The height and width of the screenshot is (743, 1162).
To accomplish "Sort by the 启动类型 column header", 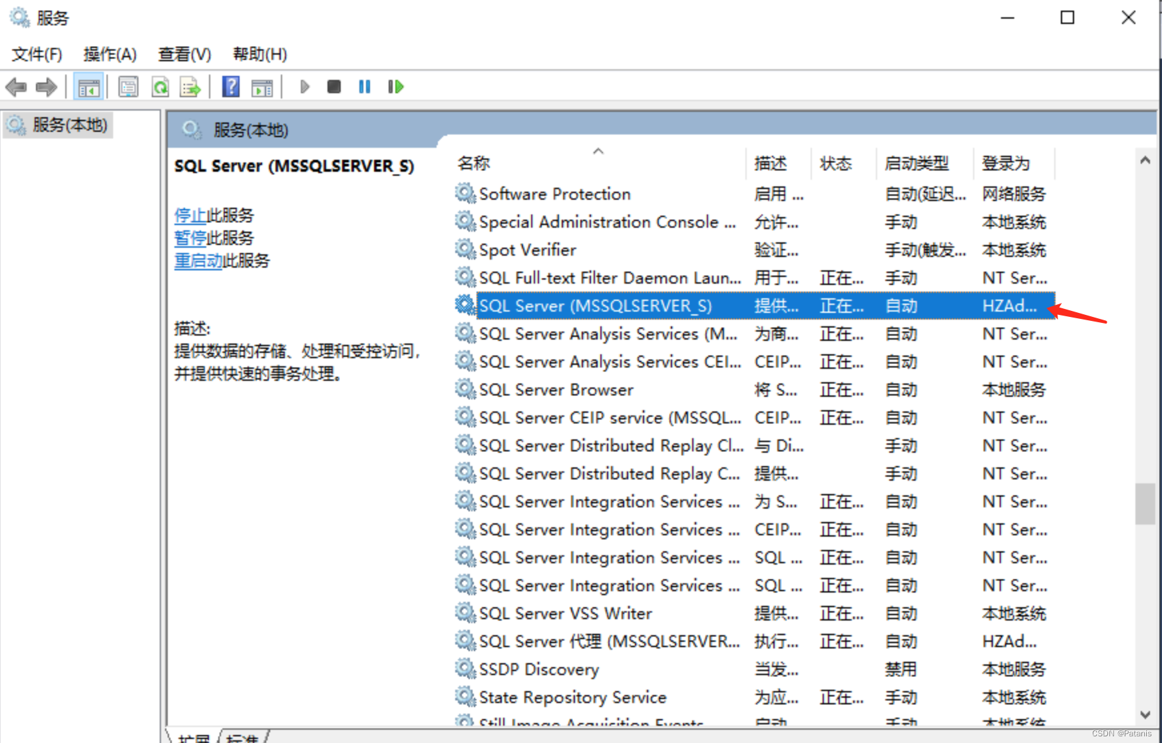I will [926, 163].
